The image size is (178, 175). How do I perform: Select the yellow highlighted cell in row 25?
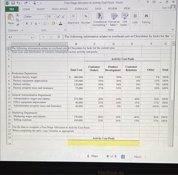pyautogui.click(x=103, y=143)
